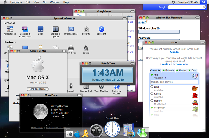Toggle Date & Time window pill button
Screen dimensions: 209x138
pos(132,63)
